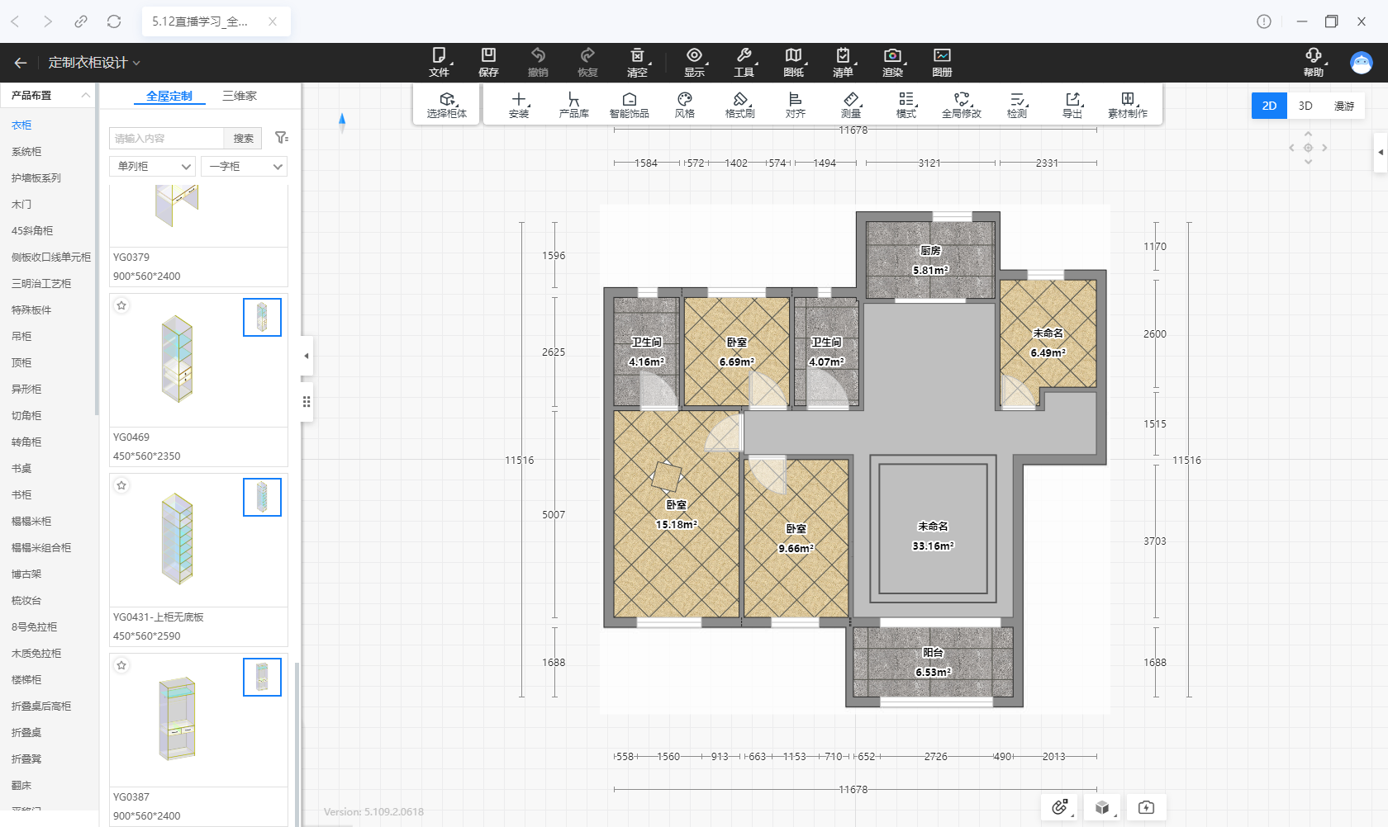Open the Render (渲染) camera tool

click(892, 62)
